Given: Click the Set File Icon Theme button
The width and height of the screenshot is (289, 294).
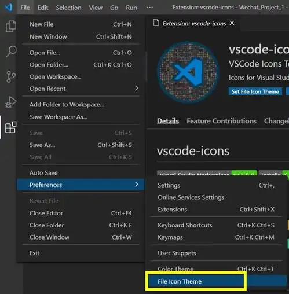Looking at the screenshot, I should click(255, 91).
